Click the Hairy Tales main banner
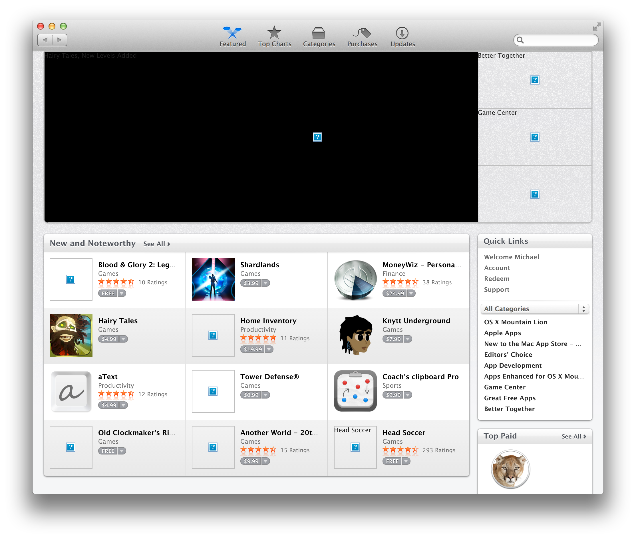 click(261, 137)
